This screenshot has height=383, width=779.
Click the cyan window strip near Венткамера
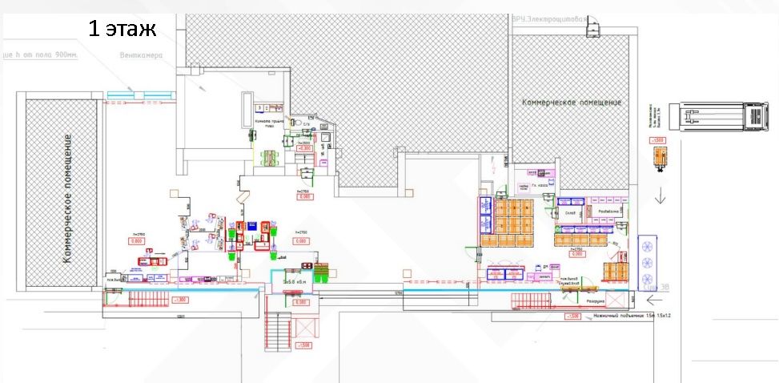[141, 95]
